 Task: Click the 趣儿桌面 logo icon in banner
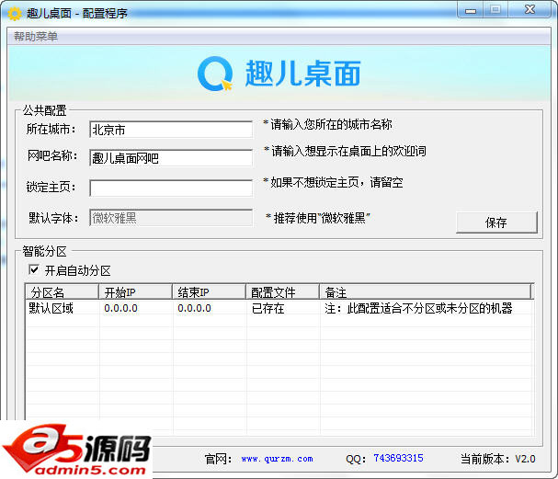(x=215, y=74)
